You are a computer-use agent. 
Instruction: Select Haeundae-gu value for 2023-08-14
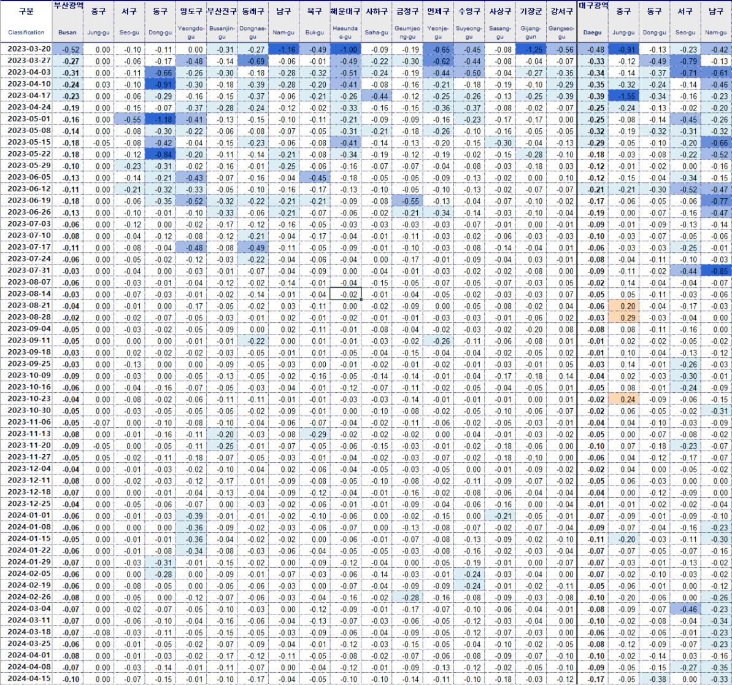[x=345, y=294]
